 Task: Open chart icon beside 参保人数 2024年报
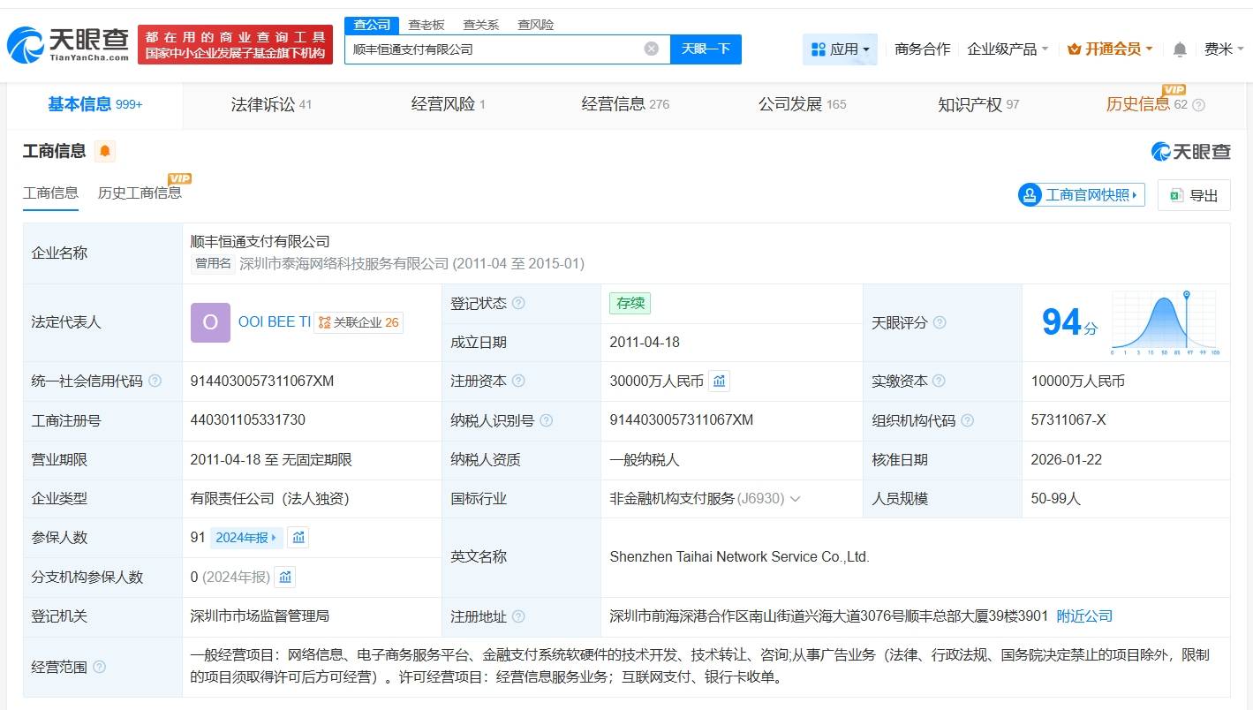point(298,538)
